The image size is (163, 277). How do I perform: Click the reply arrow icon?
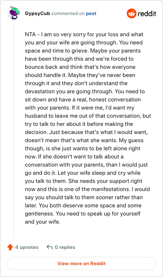pos(49,247)
